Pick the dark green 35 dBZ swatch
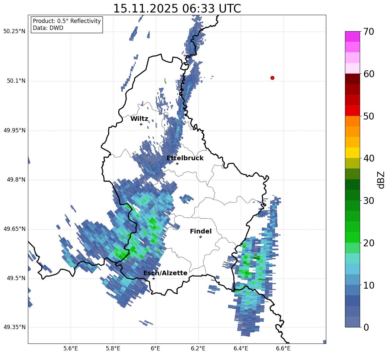The image size is (389, 355). pos(352,185)
